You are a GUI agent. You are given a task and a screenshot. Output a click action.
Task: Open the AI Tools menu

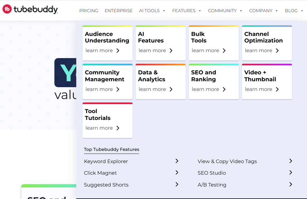pyautogui.click(x=149, y=11)
